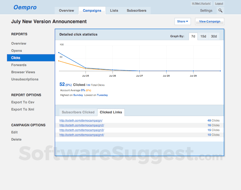The image size is (241, 190).
Task: Go to the Lists tab
Action: click(114, 11)
